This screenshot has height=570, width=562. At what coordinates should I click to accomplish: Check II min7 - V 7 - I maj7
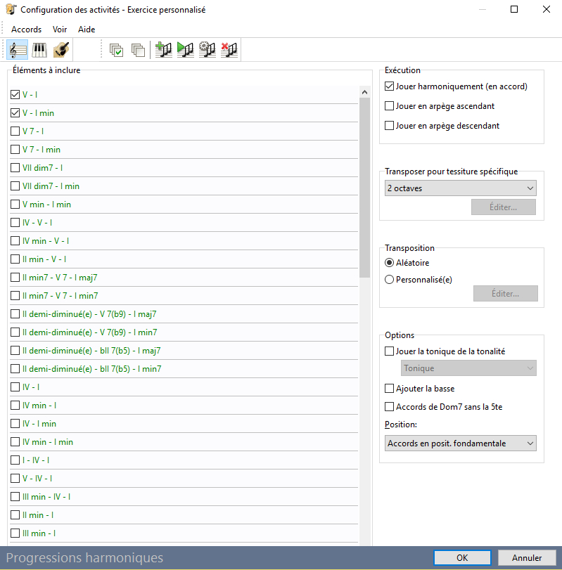[15, 278]
